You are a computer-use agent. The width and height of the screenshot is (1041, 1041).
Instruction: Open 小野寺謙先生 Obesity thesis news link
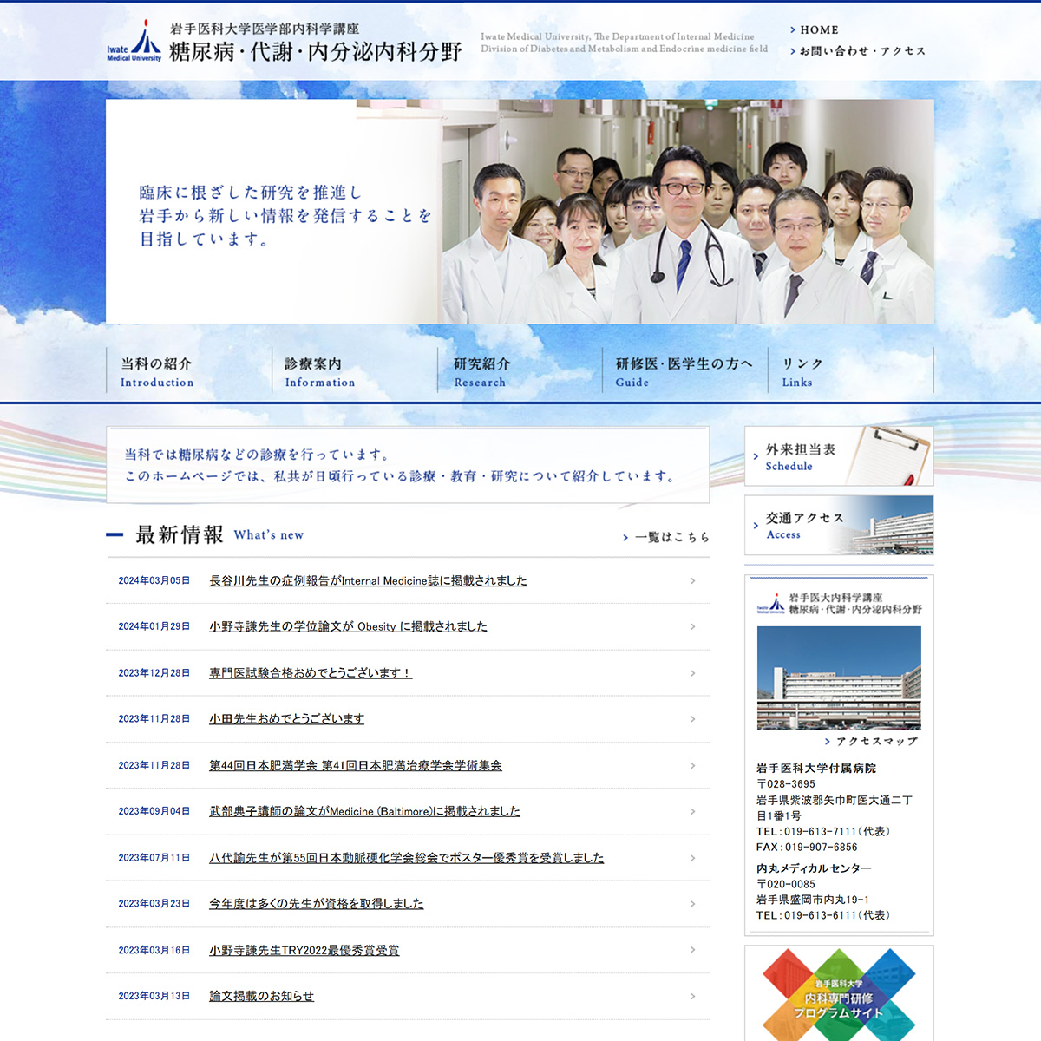click(x=348, y=626)
